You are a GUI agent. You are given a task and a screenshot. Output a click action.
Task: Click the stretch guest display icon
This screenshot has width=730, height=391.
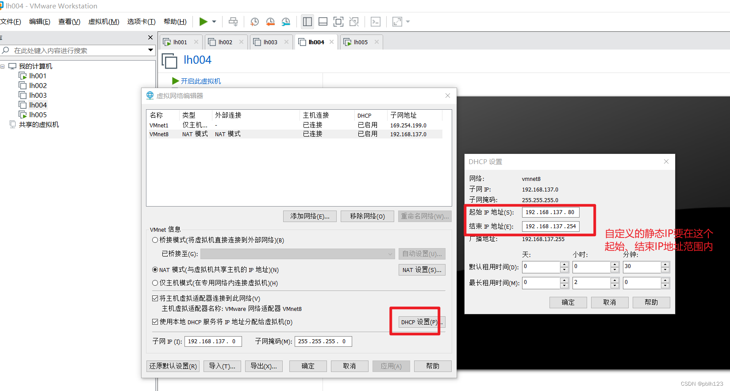point(397,22)
